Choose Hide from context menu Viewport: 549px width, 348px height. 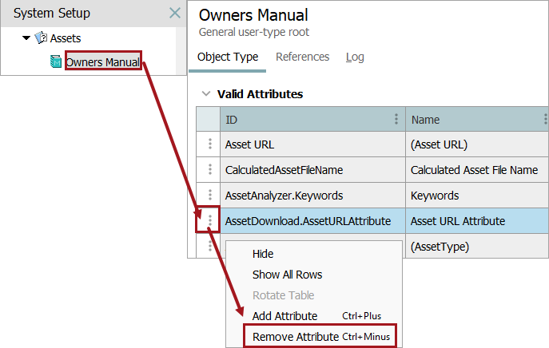pyautogui.click(x=263, y=254)
